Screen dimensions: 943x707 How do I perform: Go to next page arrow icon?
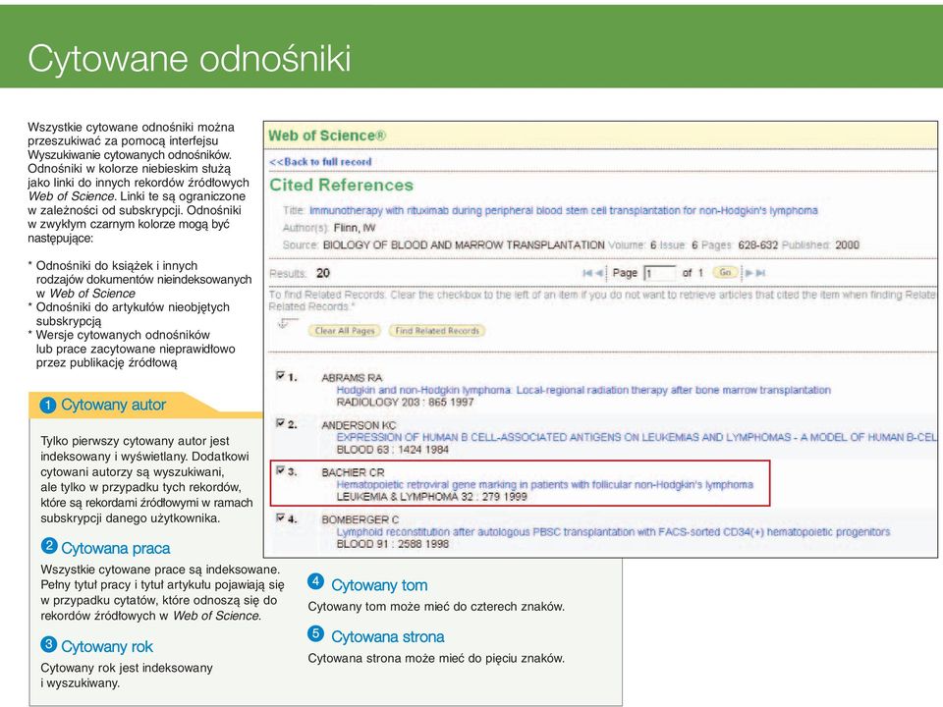(749, 273)
